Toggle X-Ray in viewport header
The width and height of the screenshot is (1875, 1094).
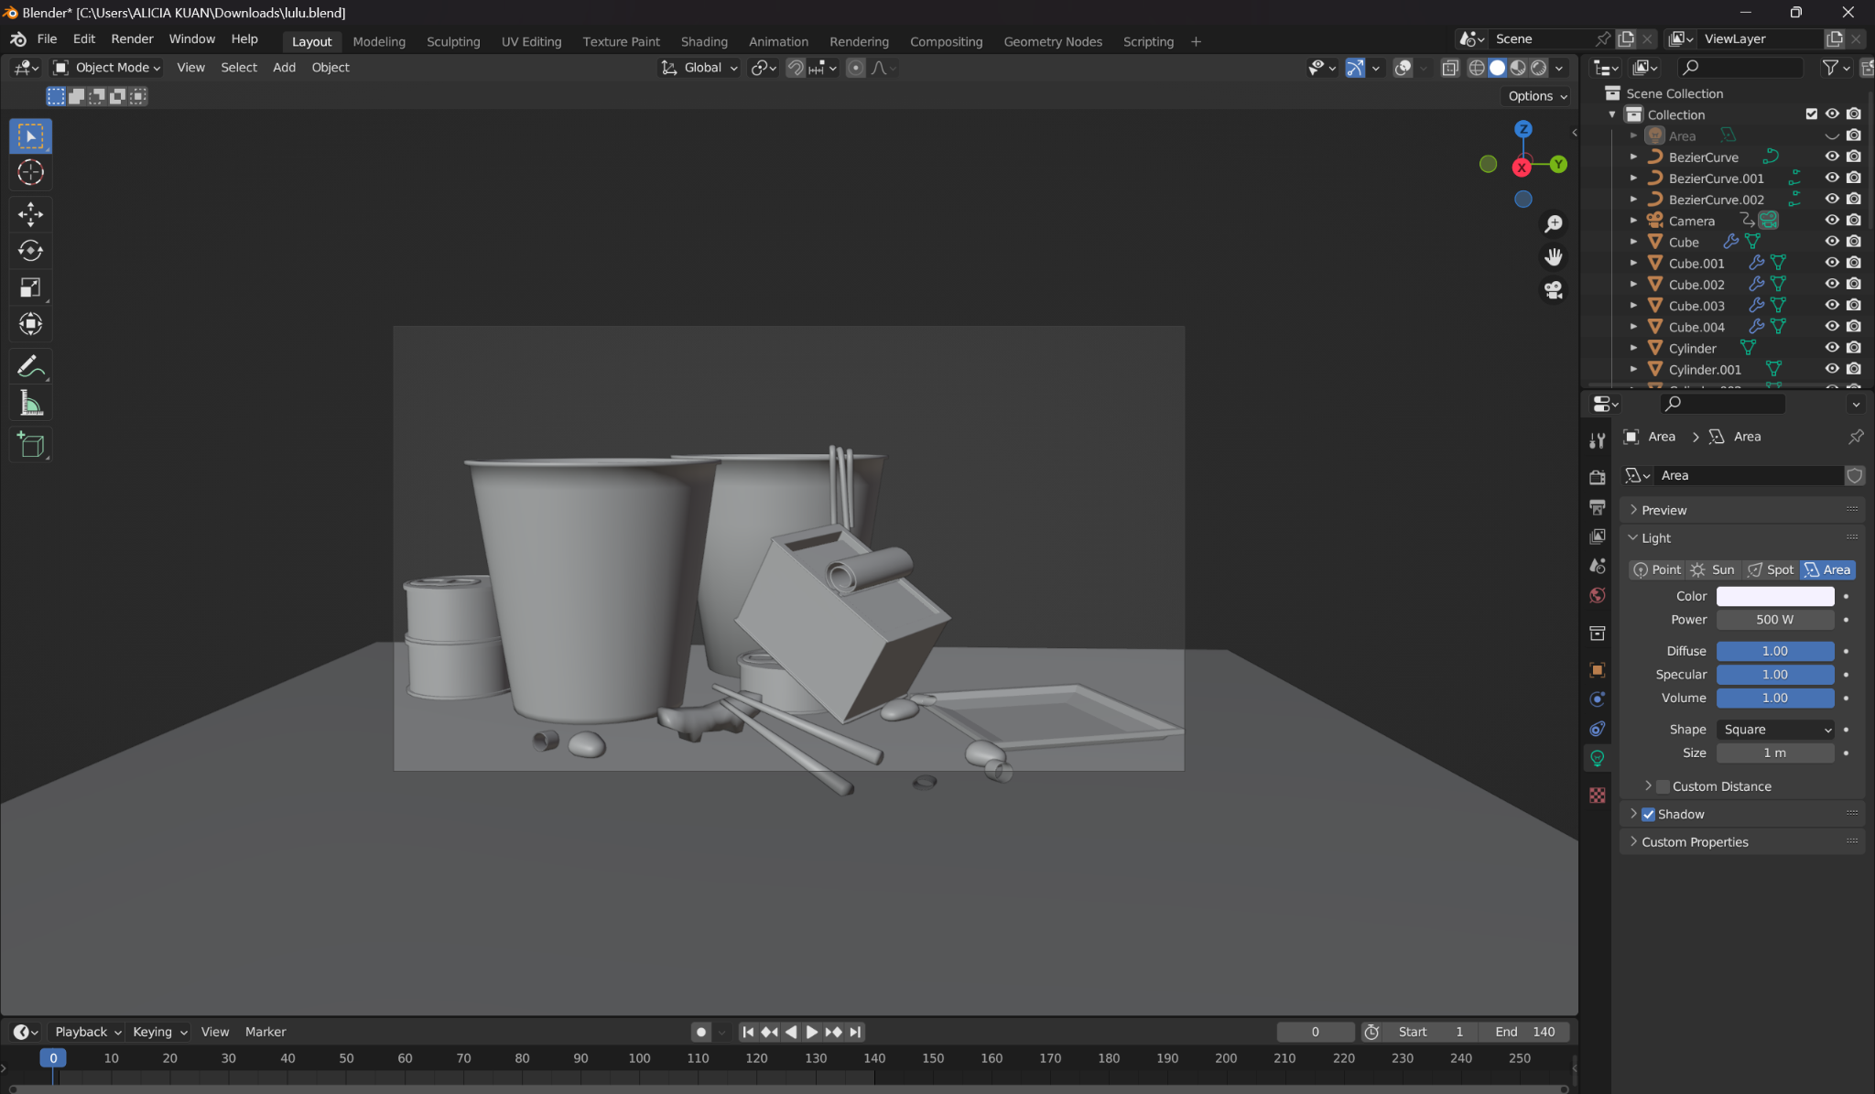pyautogui.click(x=1450, y=68)
